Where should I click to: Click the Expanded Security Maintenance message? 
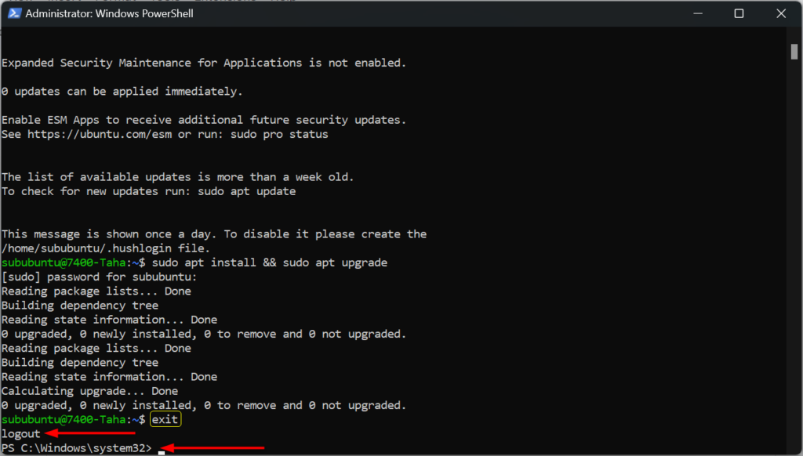[x=204, y=62]
